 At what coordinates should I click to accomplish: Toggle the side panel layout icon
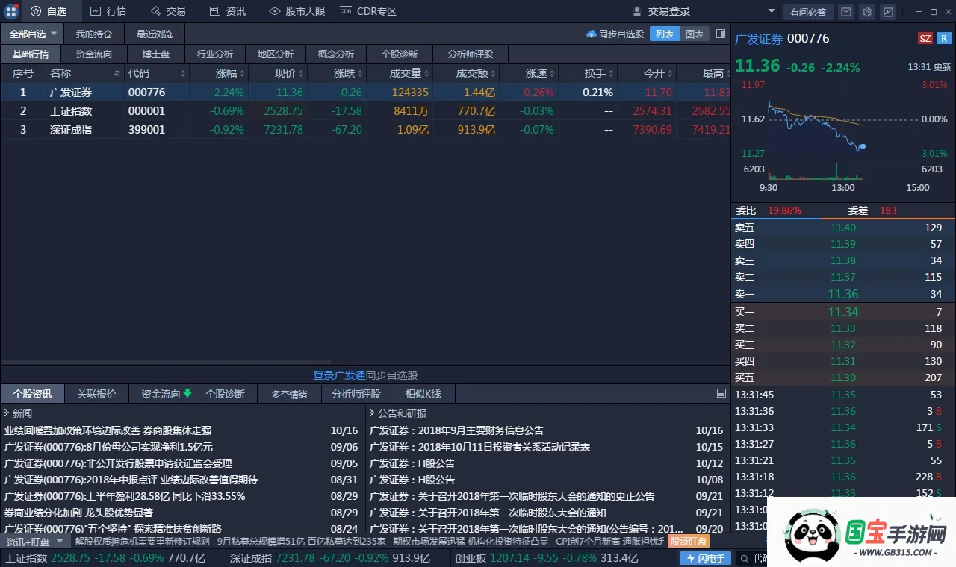coord(720,34)
